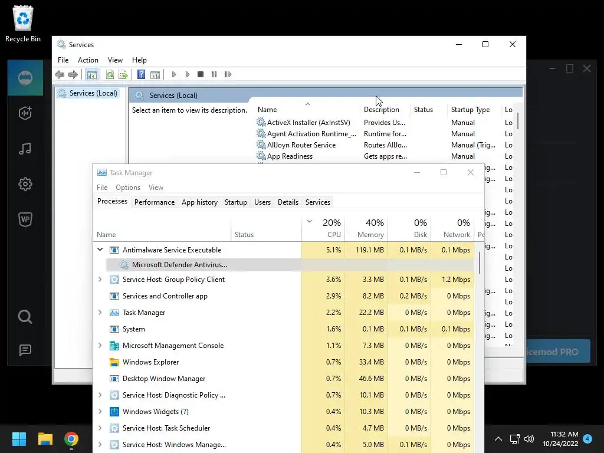Image resolution: width=604 pixels, height=453 pixels.
Task: Open the Windows Start button
Action: [x=19, y=438]
